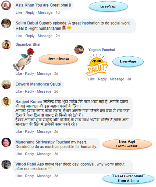156x187 pixels.
Task: Message Edward Mendonca
Action: tap(44, 91)
